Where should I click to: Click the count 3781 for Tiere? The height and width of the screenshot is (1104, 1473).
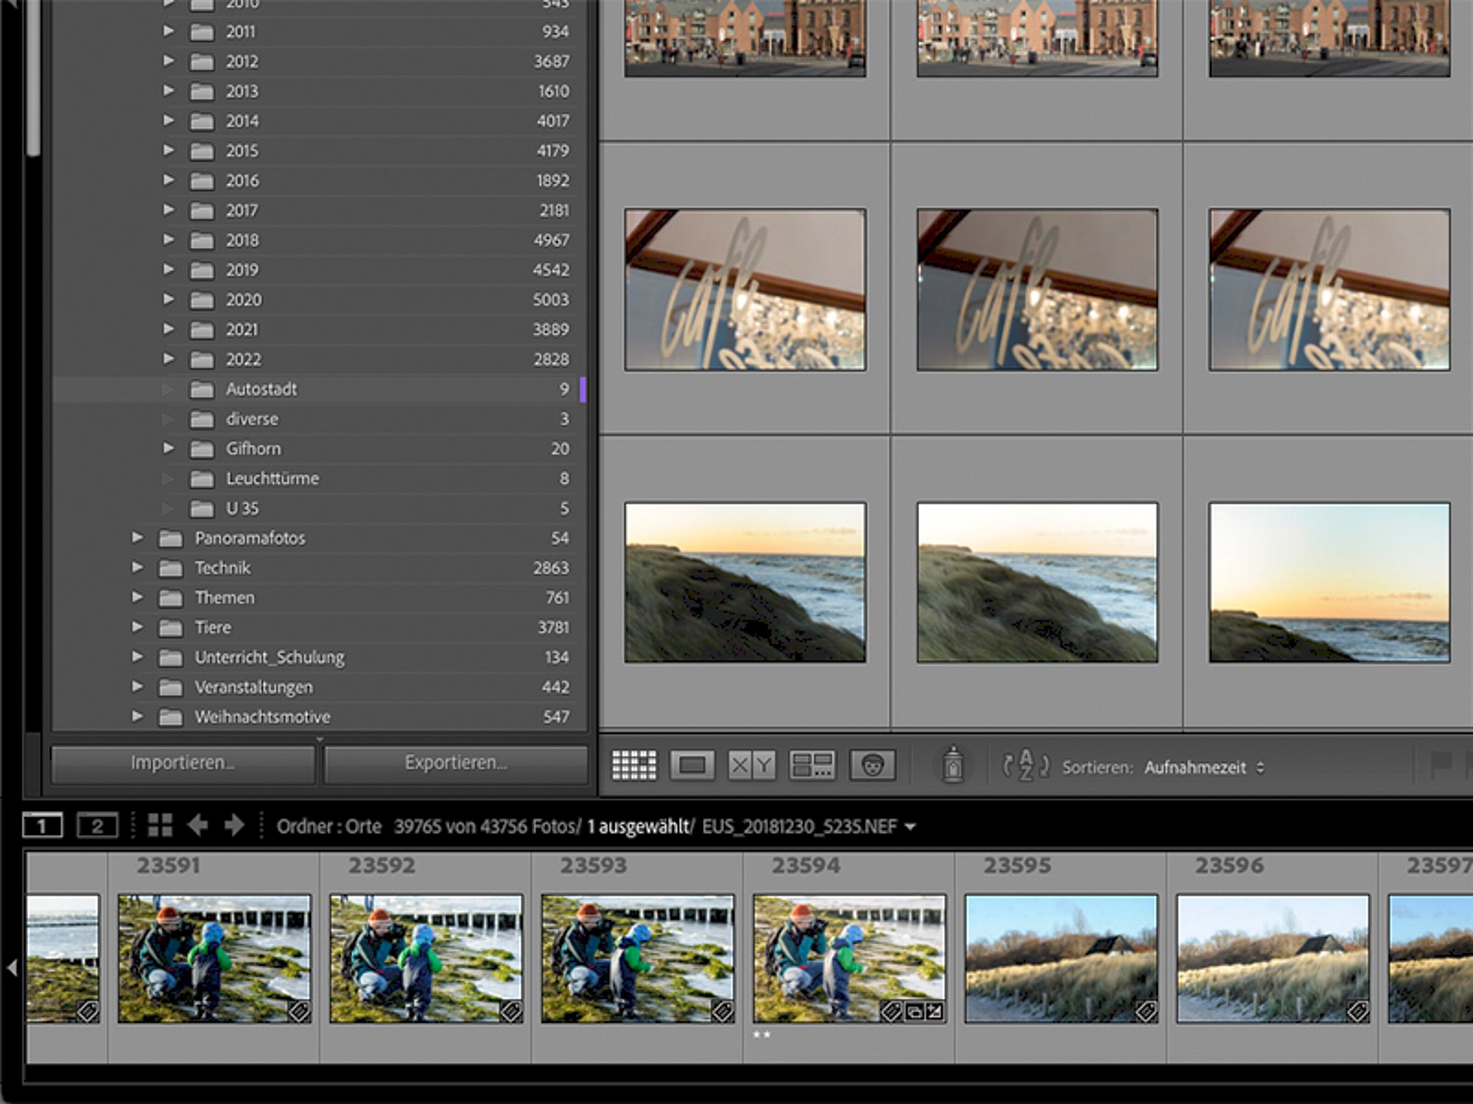552,627
